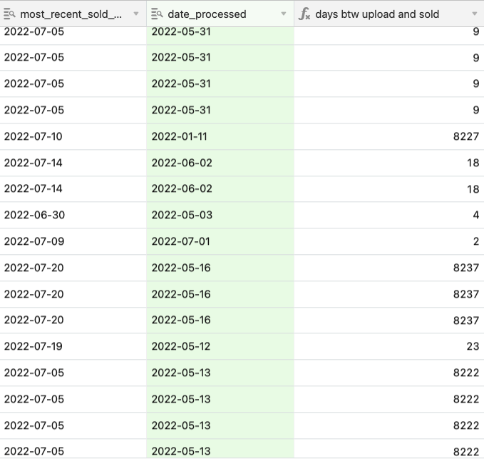Click the lookup icon beside most_recent_sold header
The image size is (484, 459).
(9, 14)
